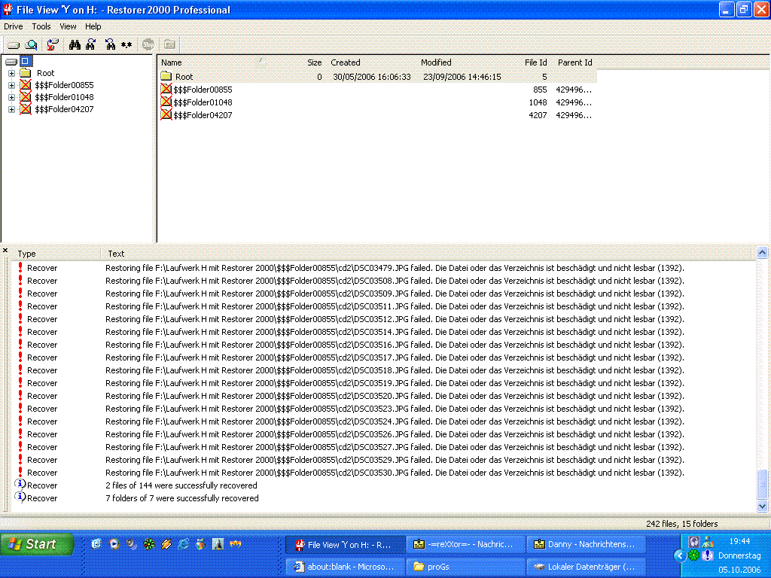The height and width of the screenshot is (578, 771).
Task: Select $$$Folder01048 row in file list
Action: coord(378,102)
